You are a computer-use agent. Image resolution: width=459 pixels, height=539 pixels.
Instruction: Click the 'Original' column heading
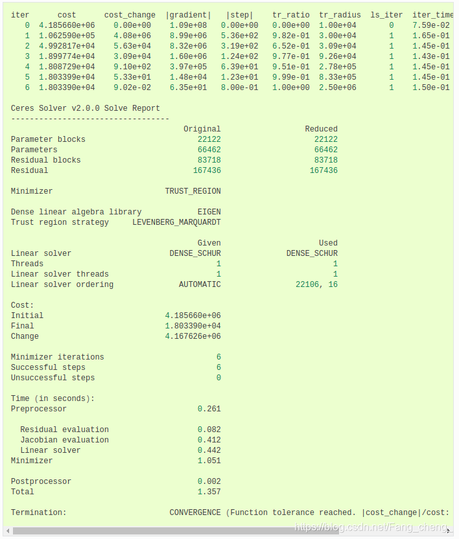coord(202,130)
